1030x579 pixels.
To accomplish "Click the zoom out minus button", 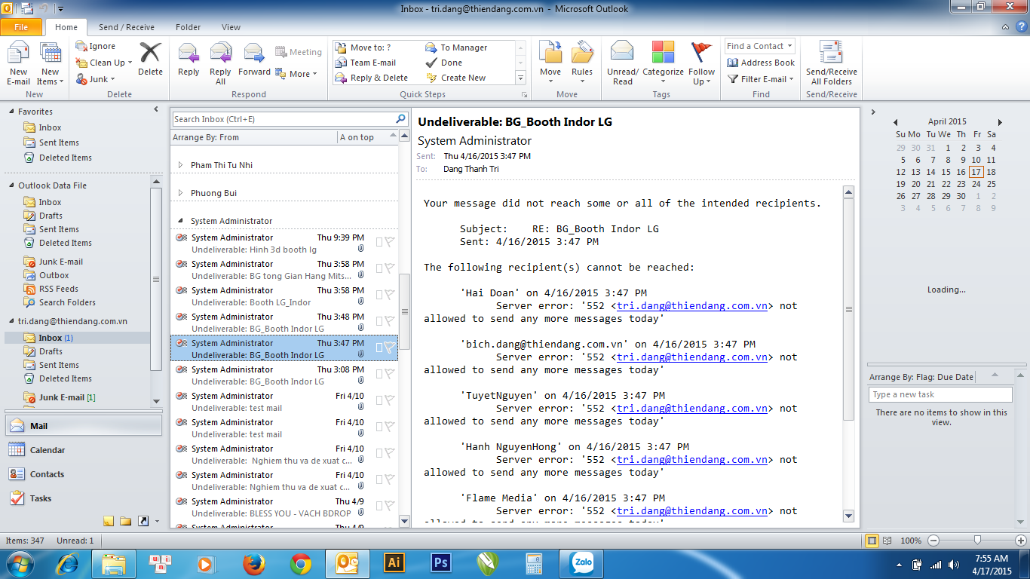I will click(933, 541).
